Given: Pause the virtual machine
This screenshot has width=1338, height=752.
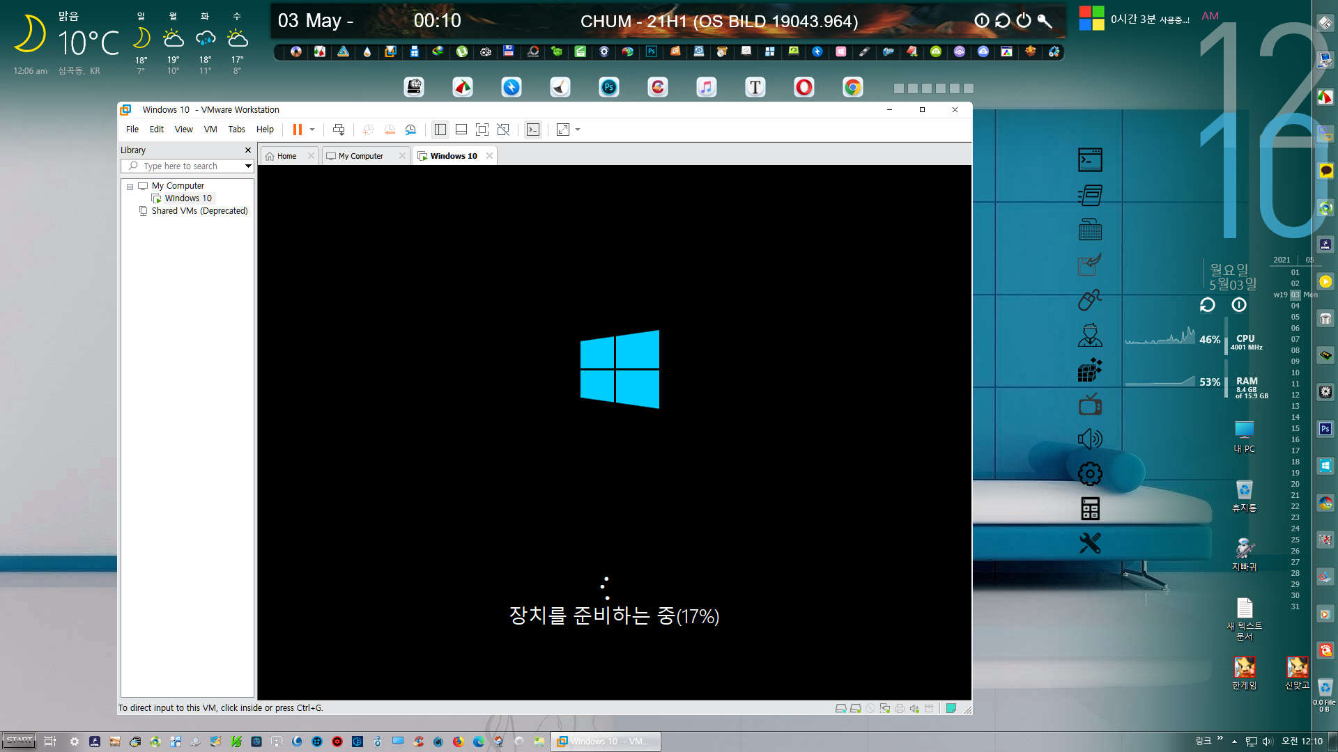Looking at the screenshot, I should click(x=298, y=130).
